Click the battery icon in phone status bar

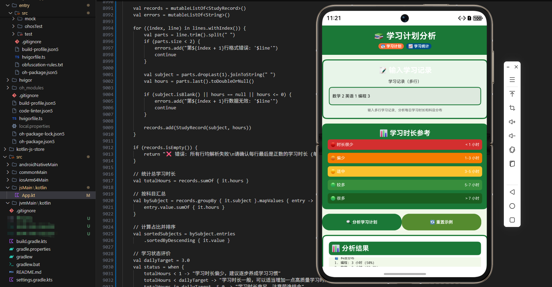(478, 18)
